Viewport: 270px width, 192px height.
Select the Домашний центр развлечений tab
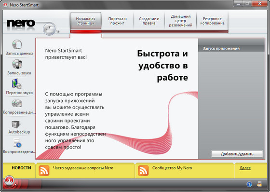(181, 21)
